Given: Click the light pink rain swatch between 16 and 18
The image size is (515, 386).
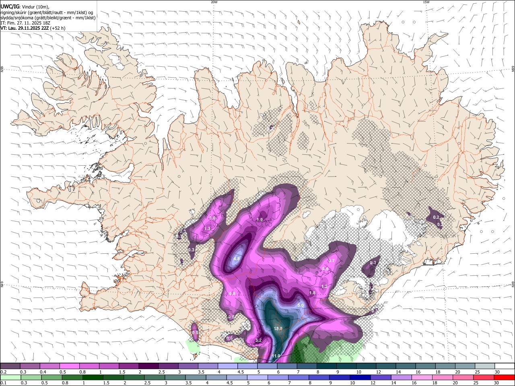Looking at the screenshot, I should tap(421, 377).
